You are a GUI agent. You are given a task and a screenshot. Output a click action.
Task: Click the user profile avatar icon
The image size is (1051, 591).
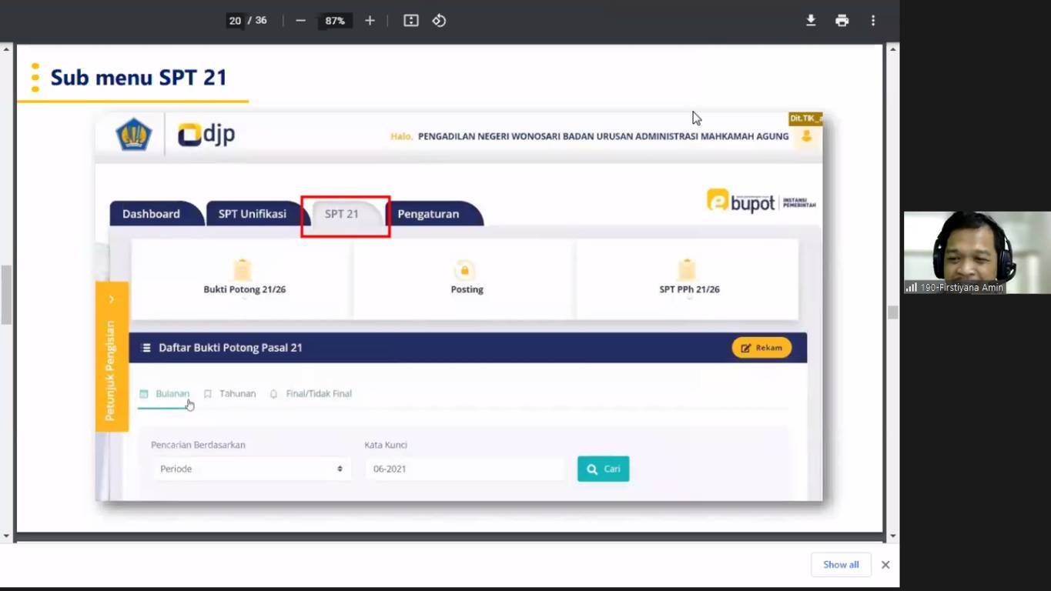[x=807, y=136]
